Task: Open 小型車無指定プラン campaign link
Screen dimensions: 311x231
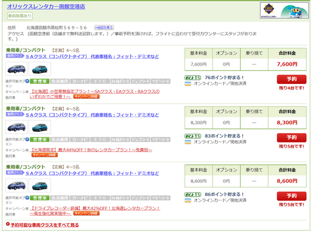Action: pos(95,94)
